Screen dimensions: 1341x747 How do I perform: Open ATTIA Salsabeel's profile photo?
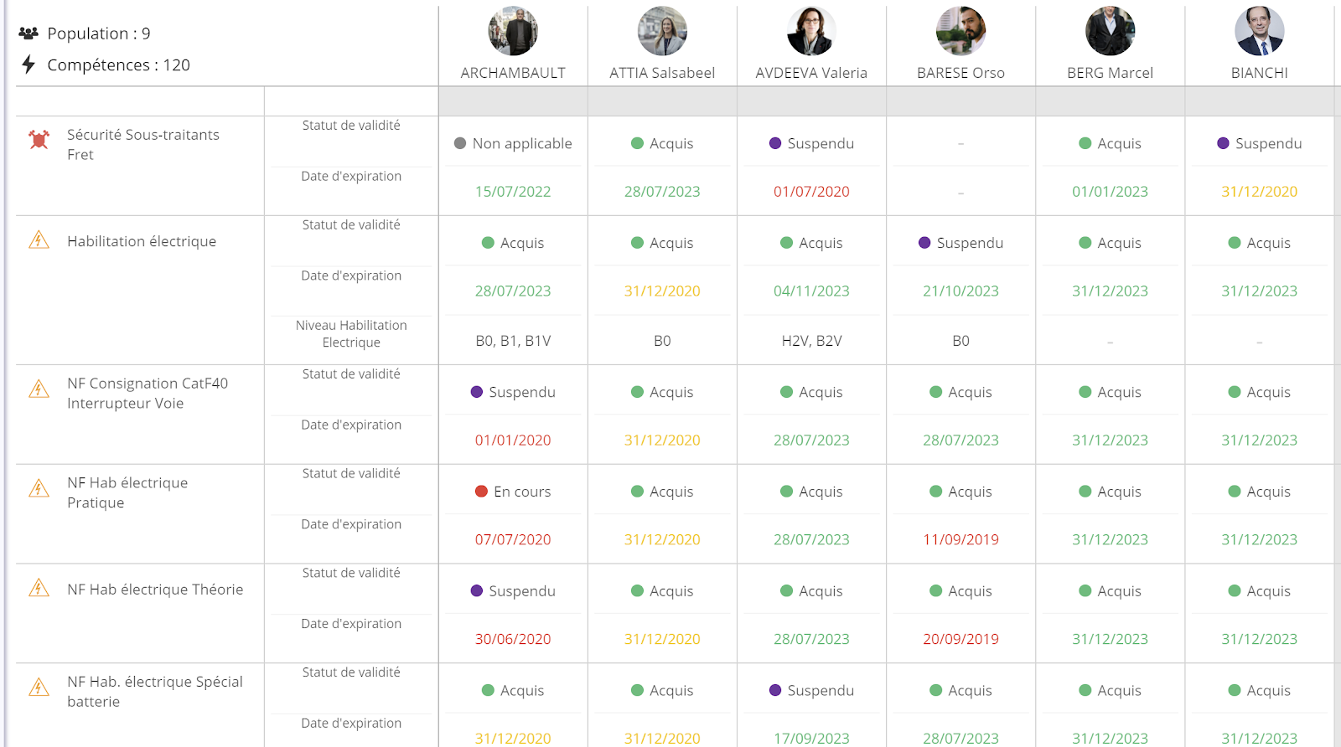[x=662, y=32]
